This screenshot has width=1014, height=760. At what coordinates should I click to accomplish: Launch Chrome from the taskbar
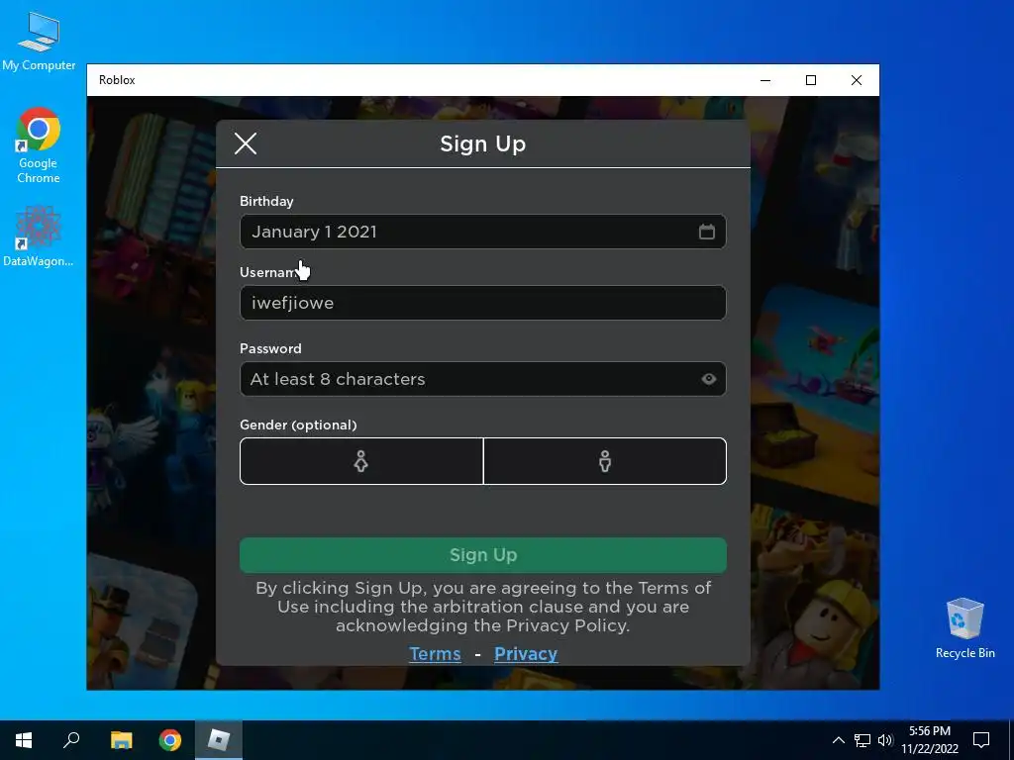[170, 740]
